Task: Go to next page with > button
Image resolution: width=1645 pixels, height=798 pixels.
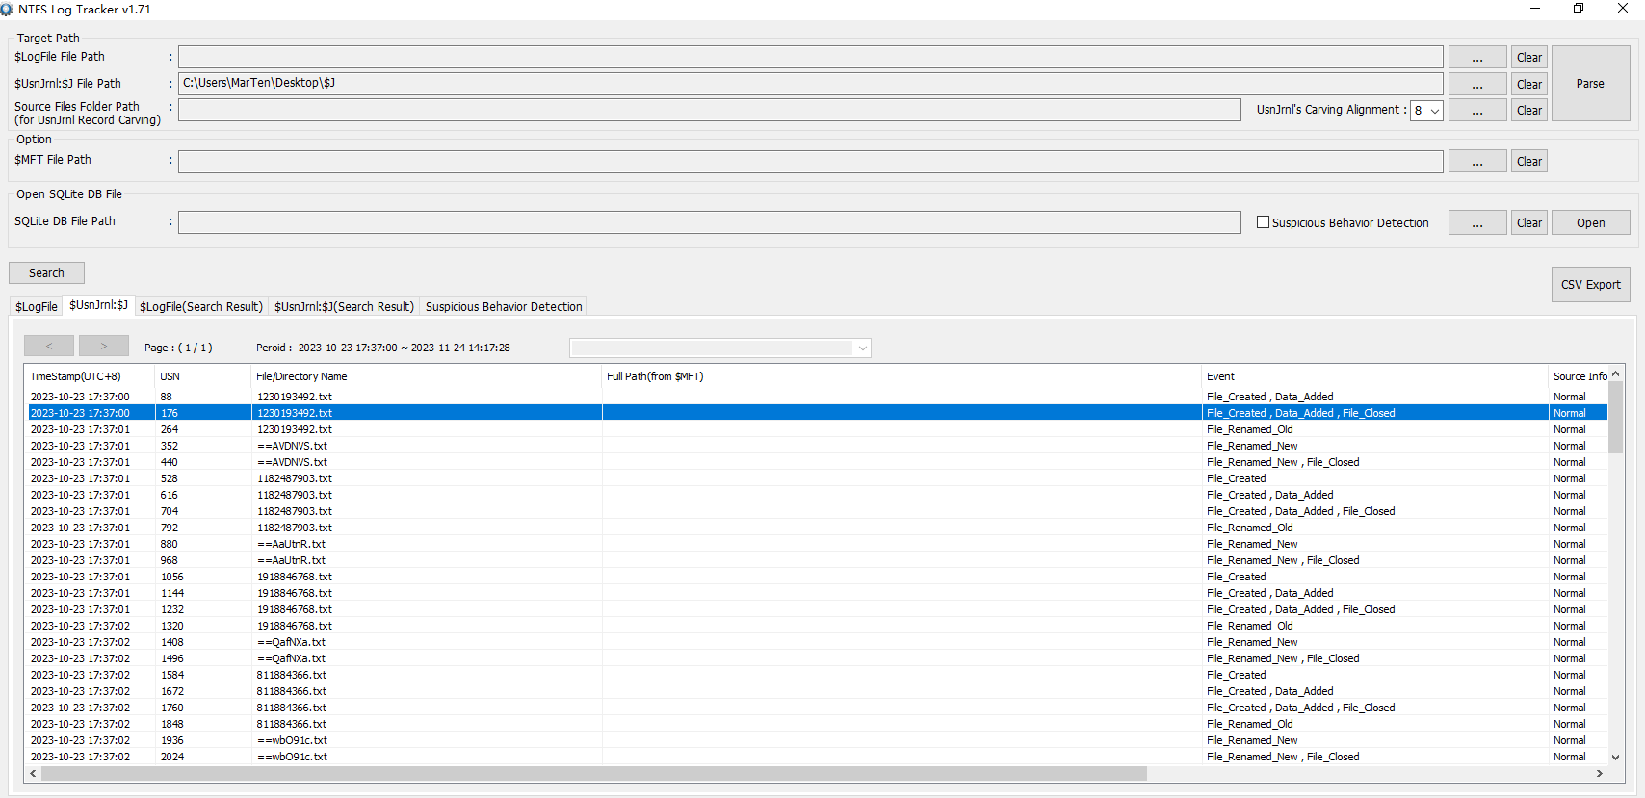Action: [x=104, y=346]
